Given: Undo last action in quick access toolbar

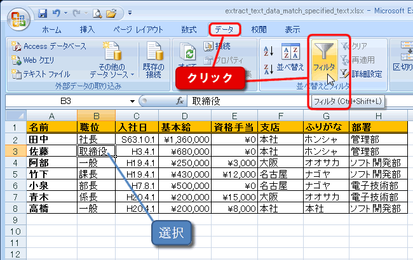Looking at the screenshot, I should [56, 13].
